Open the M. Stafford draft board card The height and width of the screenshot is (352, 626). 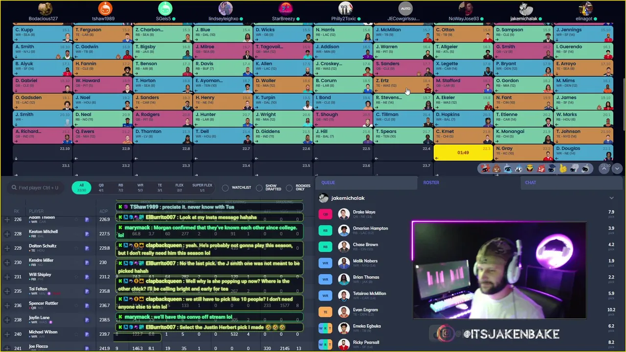tap(463, 85)
